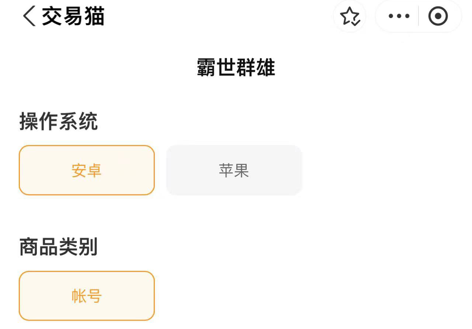
Task: Click the 霸世群雄 game title
Action: click(236, 68)
